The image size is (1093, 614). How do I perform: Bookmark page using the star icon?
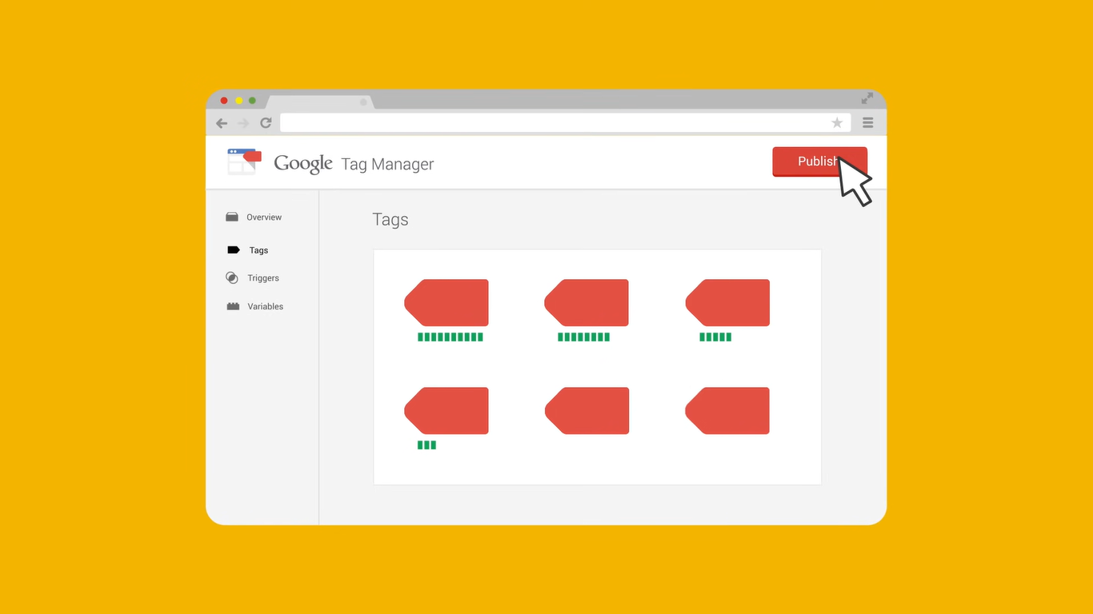point(837,123)
